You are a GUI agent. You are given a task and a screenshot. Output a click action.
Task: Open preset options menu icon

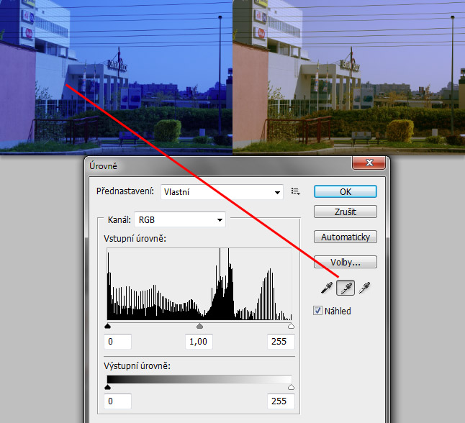click(x=295, y=191)
